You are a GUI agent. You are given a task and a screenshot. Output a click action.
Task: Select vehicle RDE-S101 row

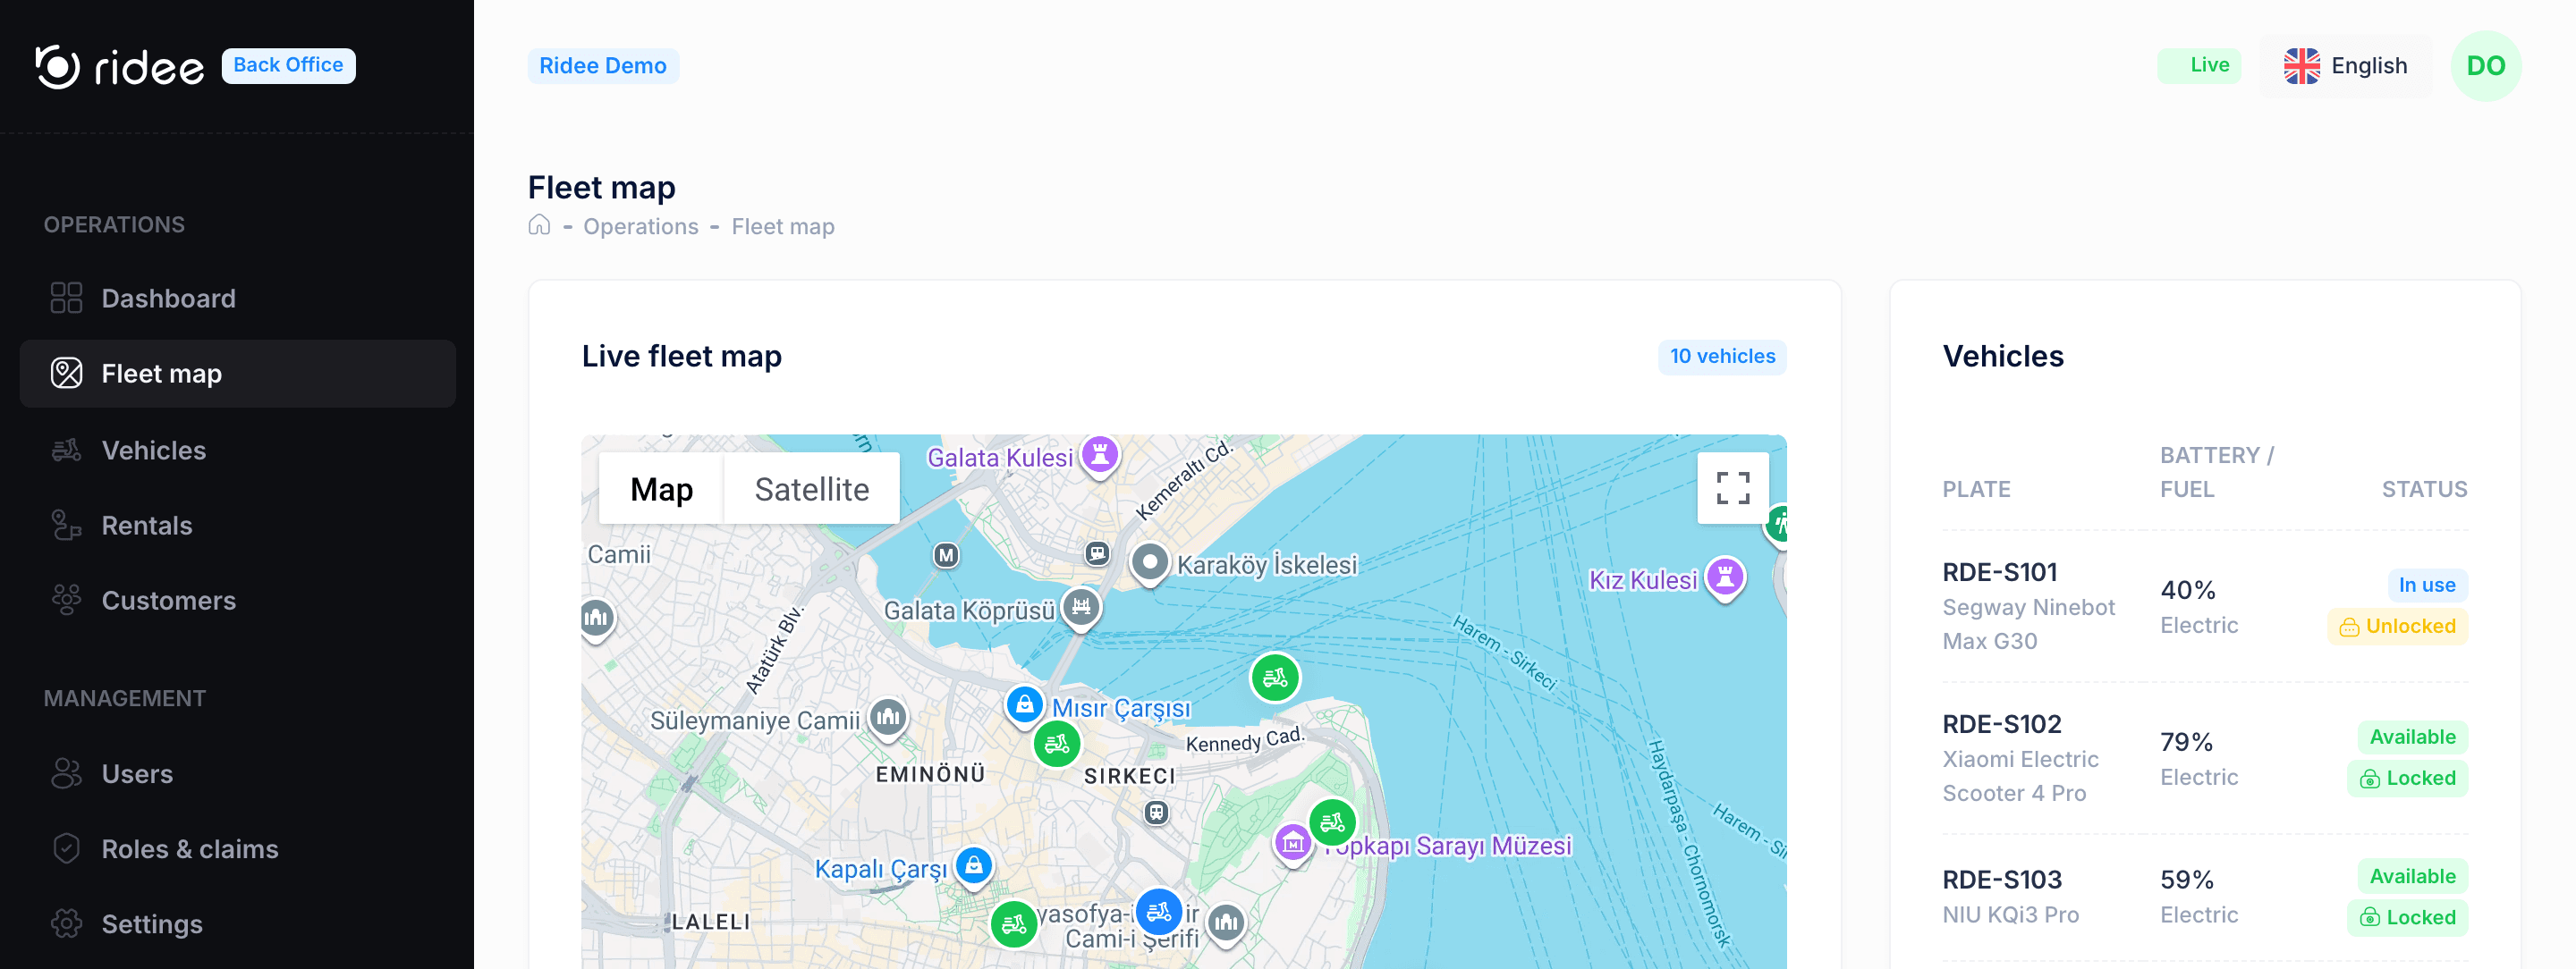[2204, 606]
